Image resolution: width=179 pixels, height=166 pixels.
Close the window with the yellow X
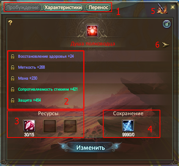[172, 7]
